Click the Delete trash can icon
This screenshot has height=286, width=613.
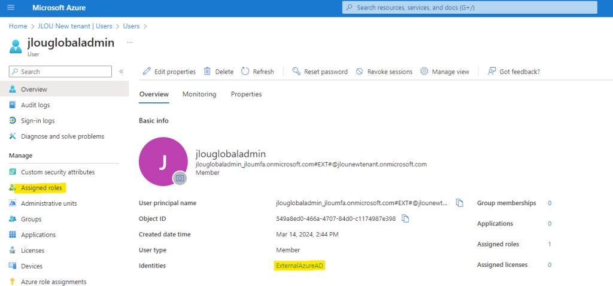click(207, 72)
